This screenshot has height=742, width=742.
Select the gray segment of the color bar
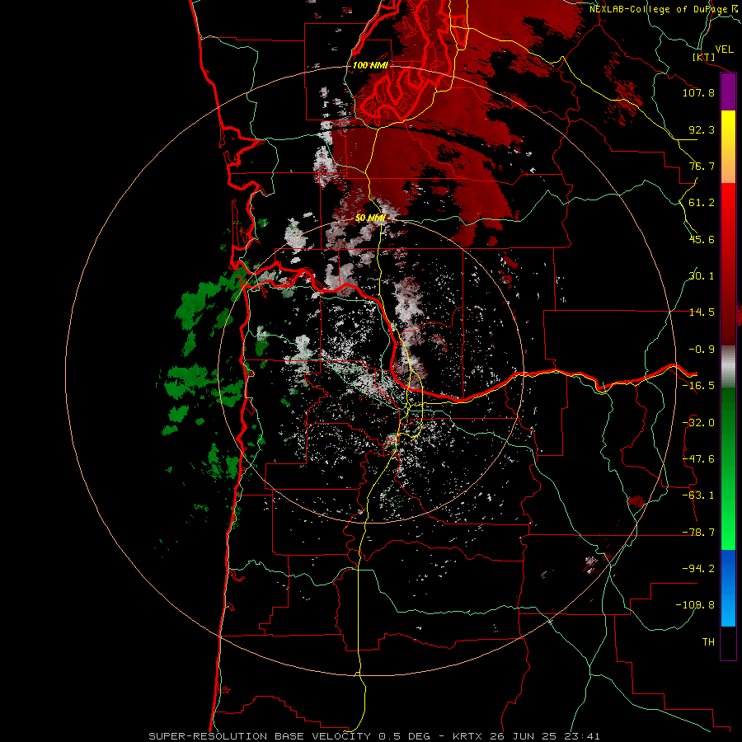[728, 367]
